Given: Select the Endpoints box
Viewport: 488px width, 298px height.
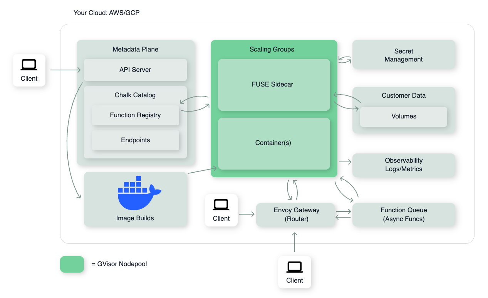Looking at the screenshot, I should [x=135, y=140].
